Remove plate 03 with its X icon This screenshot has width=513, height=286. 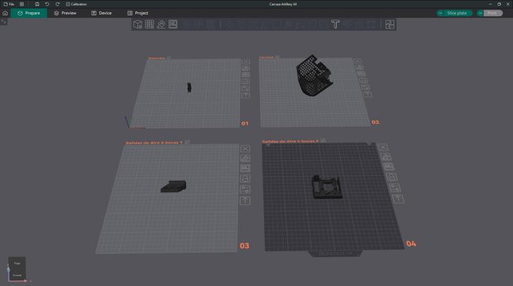click(x=245, y=149)
